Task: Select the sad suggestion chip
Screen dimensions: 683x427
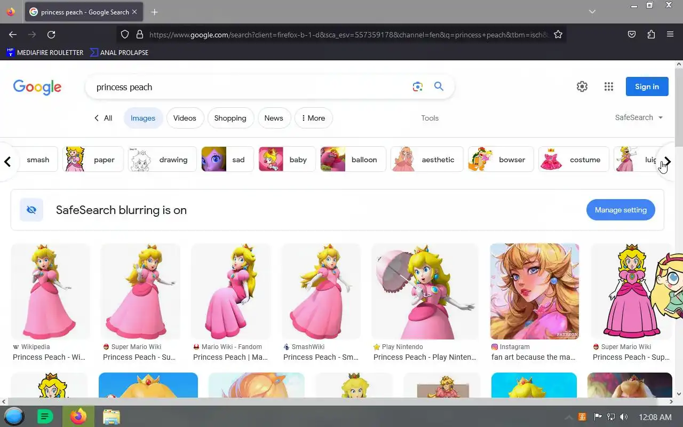Action: point(227,160)
